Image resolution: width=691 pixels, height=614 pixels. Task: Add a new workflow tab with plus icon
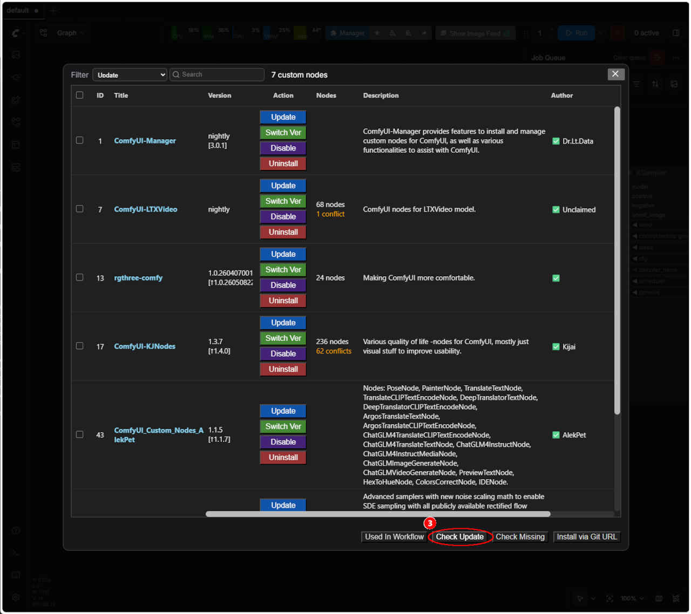click(53, 10)
